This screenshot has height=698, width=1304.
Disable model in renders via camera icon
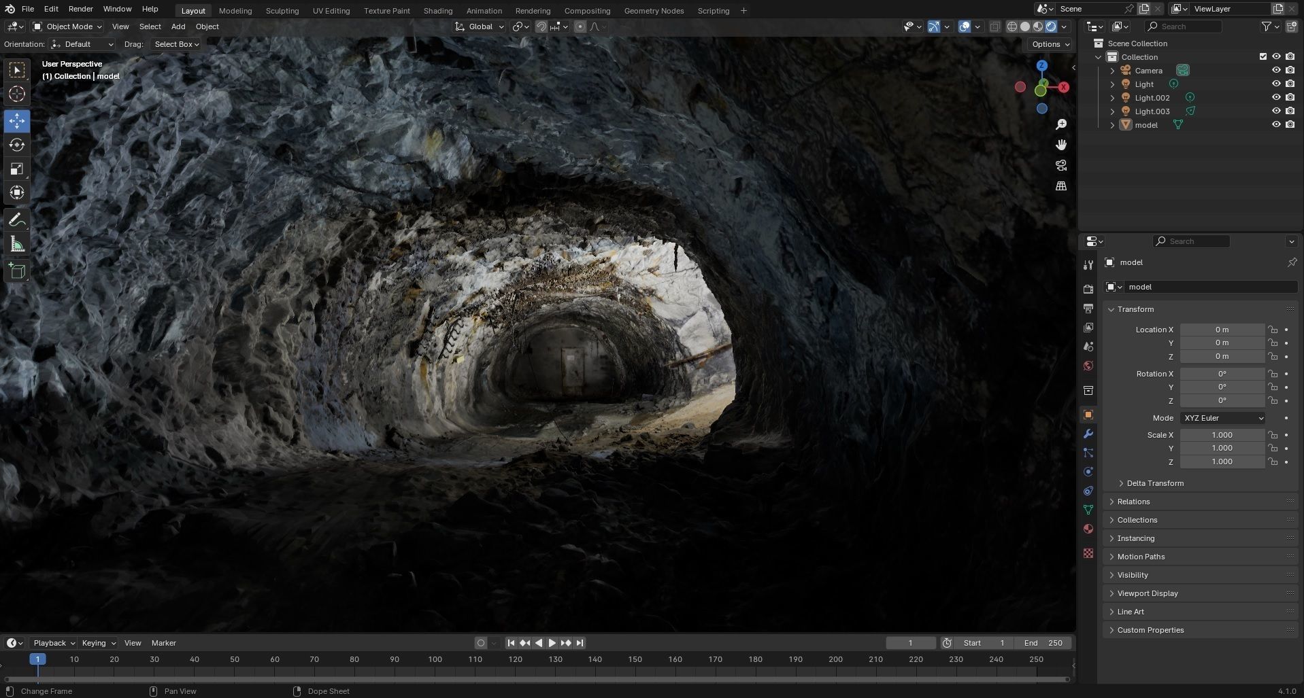point(1290,124)
